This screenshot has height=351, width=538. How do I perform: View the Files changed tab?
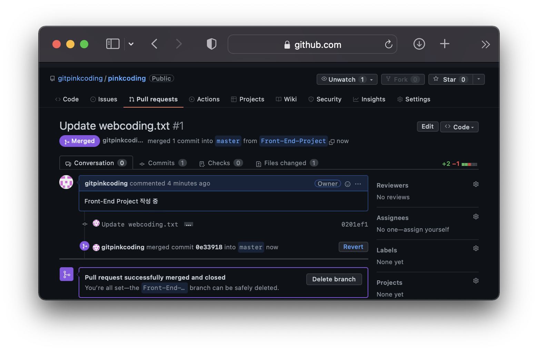(287, 163)
